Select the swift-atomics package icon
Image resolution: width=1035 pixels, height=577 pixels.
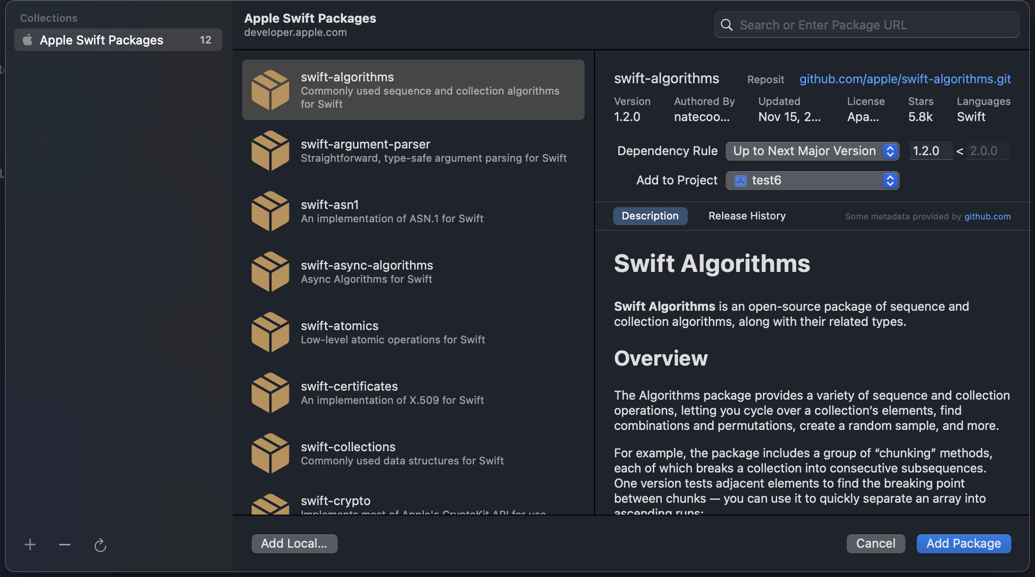(271, 332)
